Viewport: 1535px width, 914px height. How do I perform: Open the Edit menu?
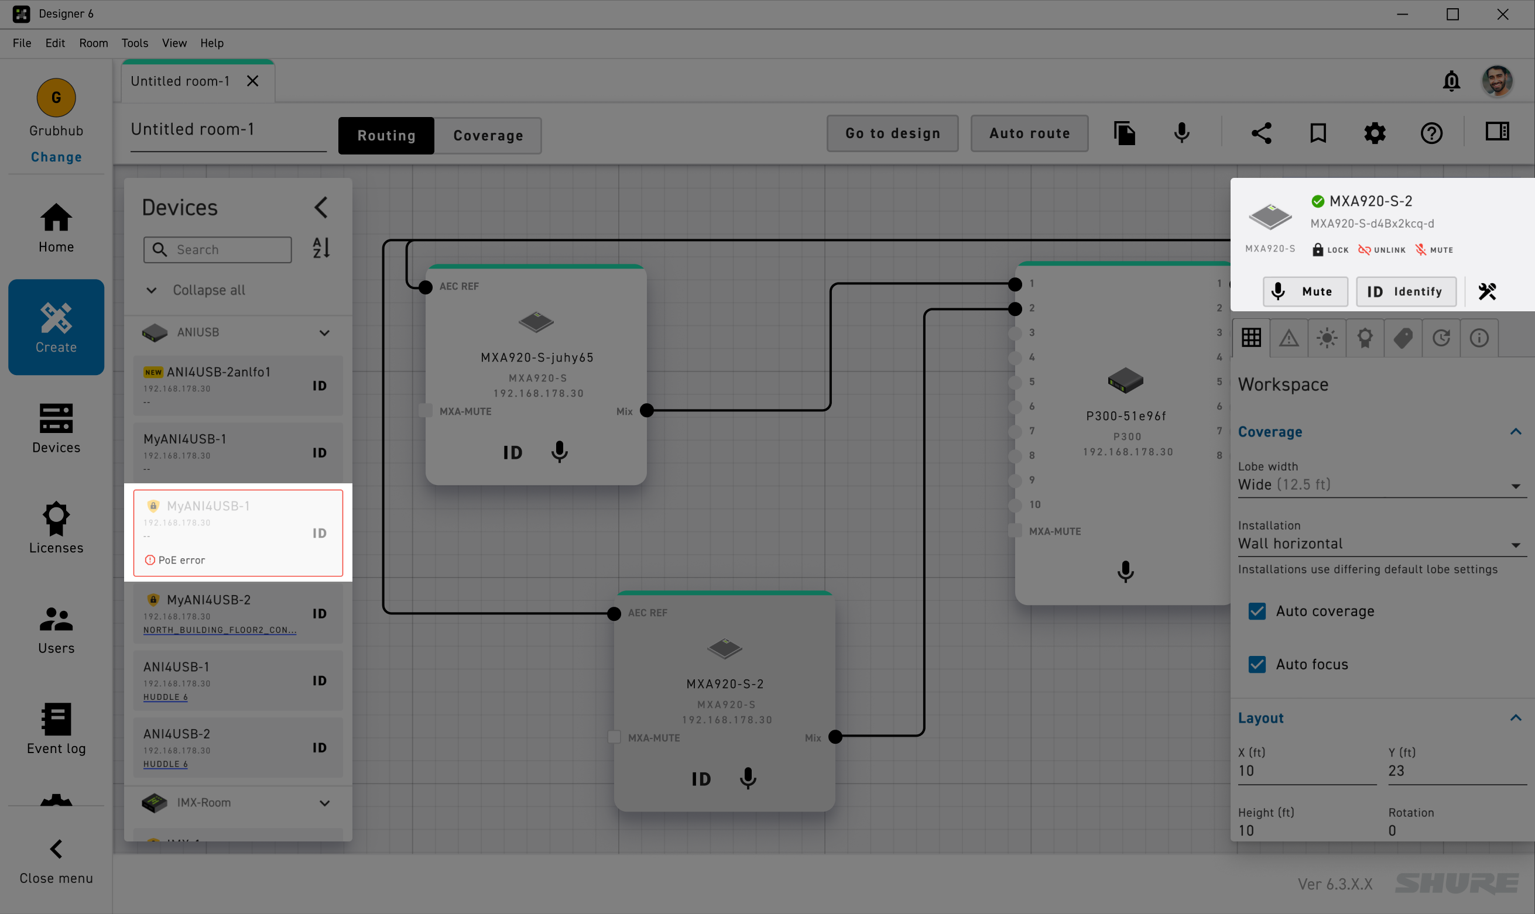(x=55, y=43)
